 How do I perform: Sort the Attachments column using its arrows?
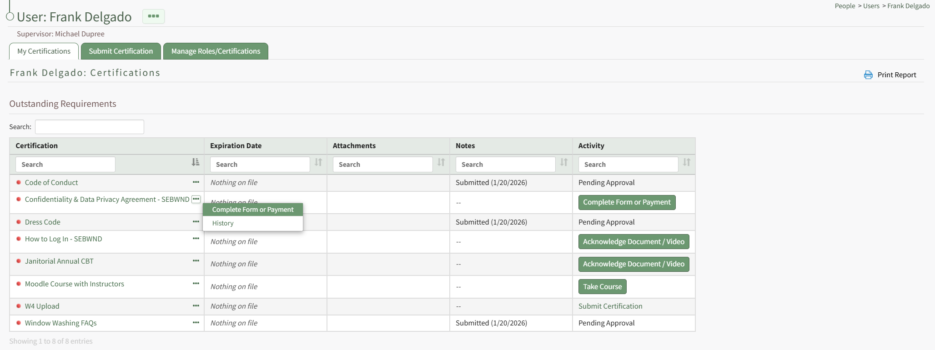[x=441, y=162]
